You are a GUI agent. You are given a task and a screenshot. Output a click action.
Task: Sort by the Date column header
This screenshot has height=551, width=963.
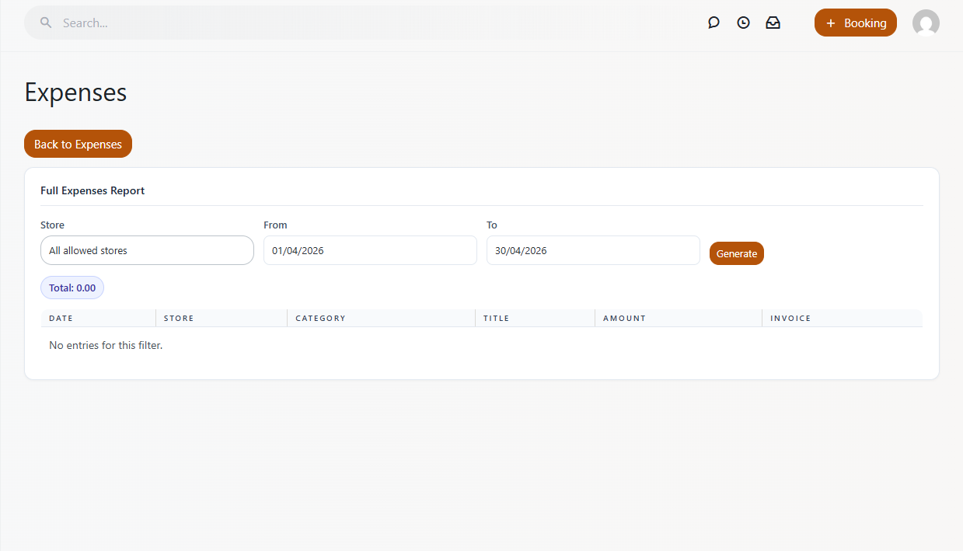[61, 319]
